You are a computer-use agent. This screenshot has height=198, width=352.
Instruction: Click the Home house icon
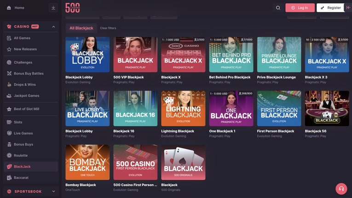[x=9, y=8]
